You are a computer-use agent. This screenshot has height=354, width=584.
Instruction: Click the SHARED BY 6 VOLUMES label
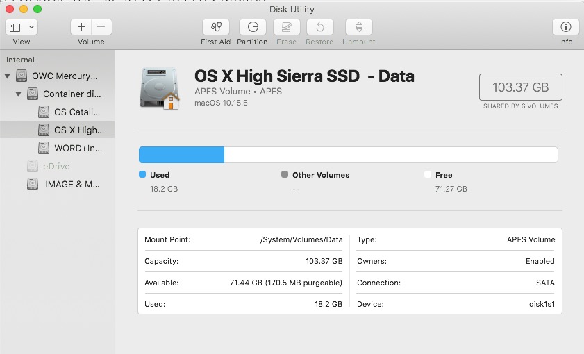[x=521, y=106]
